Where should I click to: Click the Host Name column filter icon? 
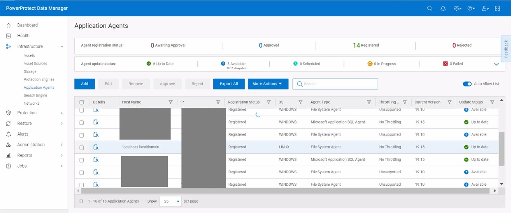pos(170,102)
